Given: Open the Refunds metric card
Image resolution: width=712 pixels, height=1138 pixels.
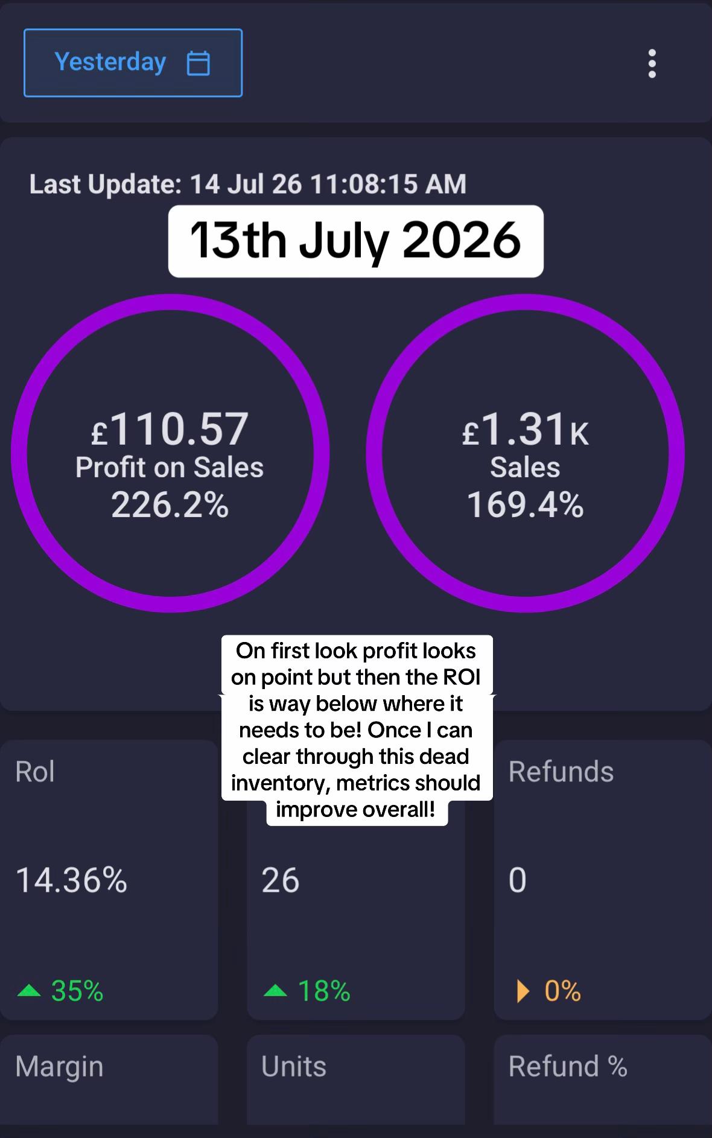Looking at the screenshot, I should coord(603,880).
